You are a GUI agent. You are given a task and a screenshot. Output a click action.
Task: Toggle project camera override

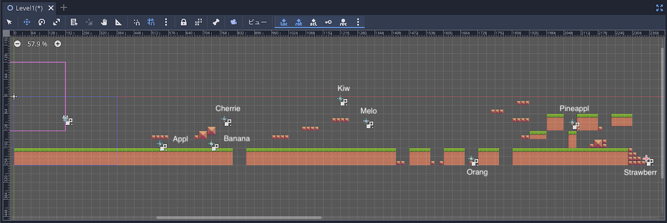point(233,22)
